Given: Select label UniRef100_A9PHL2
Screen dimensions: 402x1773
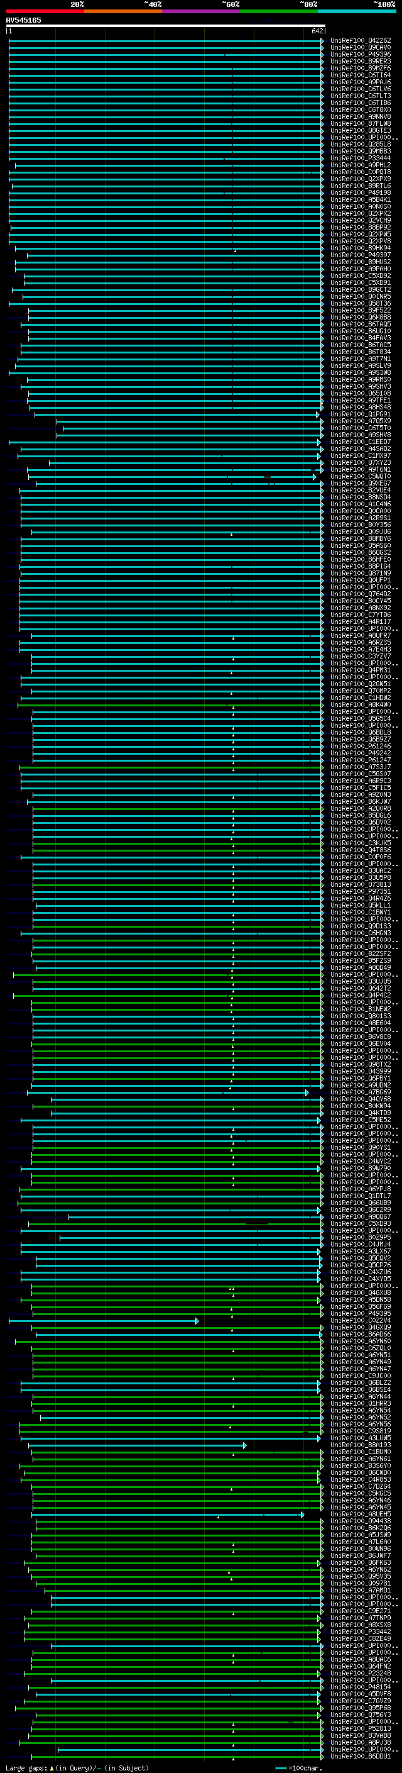Looking at the screenshot, I should click(x=361, y=165).
